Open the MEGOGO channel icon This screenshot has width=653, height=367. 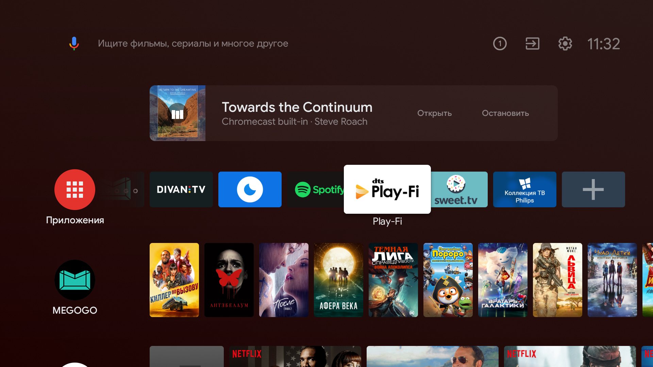75,280
